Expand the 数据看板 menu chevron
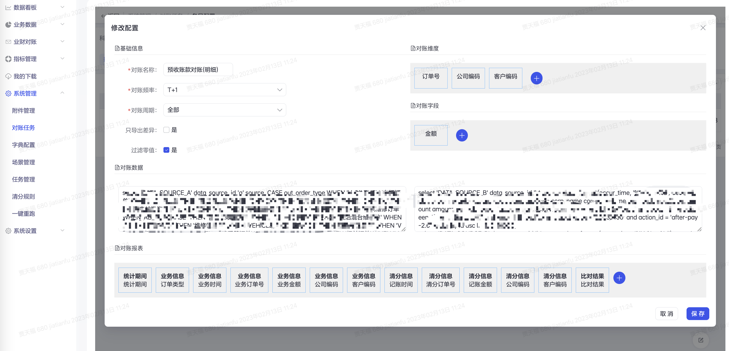 click(63, 7)
